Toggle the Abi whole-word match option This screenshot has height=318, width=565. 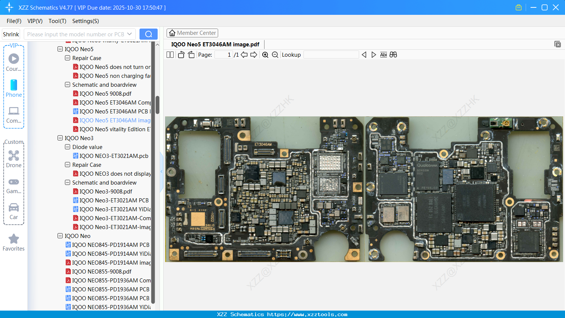(x=383, y=55)
